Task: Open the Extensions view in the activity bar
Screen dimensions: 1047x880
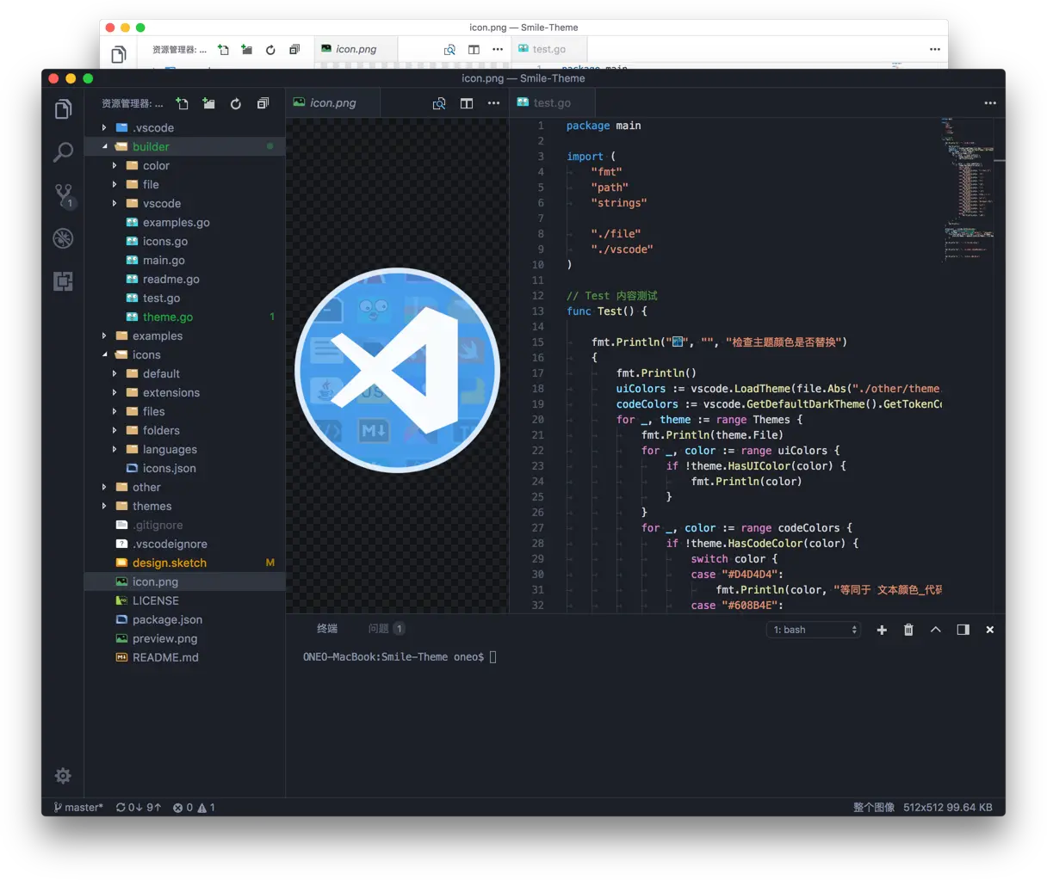Action: [x=63, y=281]
